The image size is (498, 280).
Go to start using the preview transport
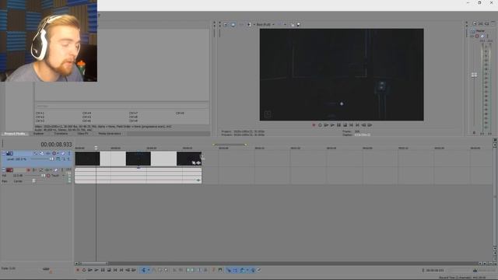[351, 125]
